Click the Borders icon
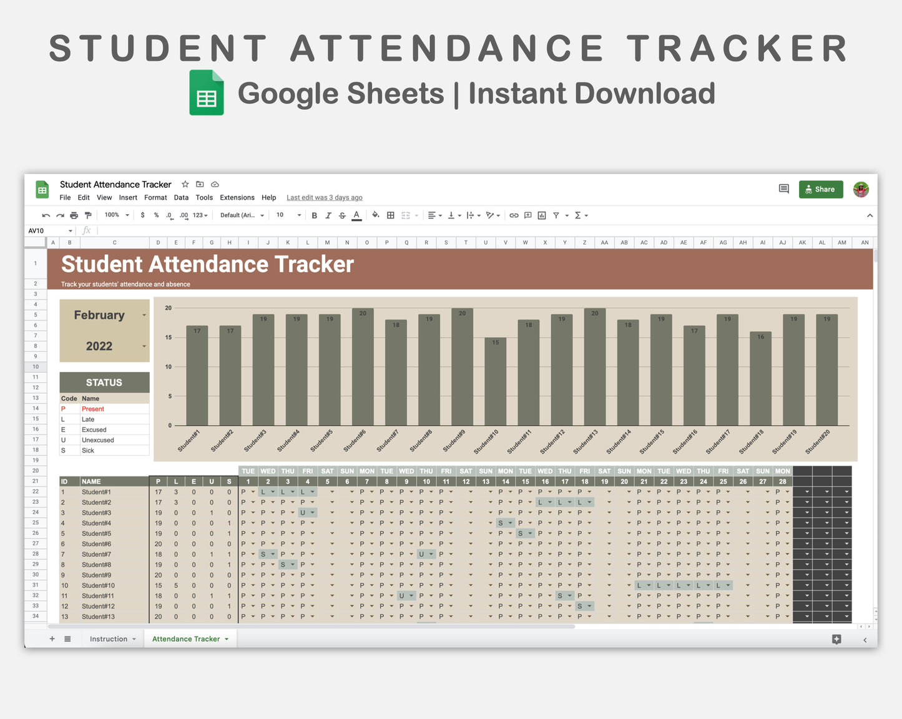Viewport: 902px width, 719px height. click(x=390, y=215)
